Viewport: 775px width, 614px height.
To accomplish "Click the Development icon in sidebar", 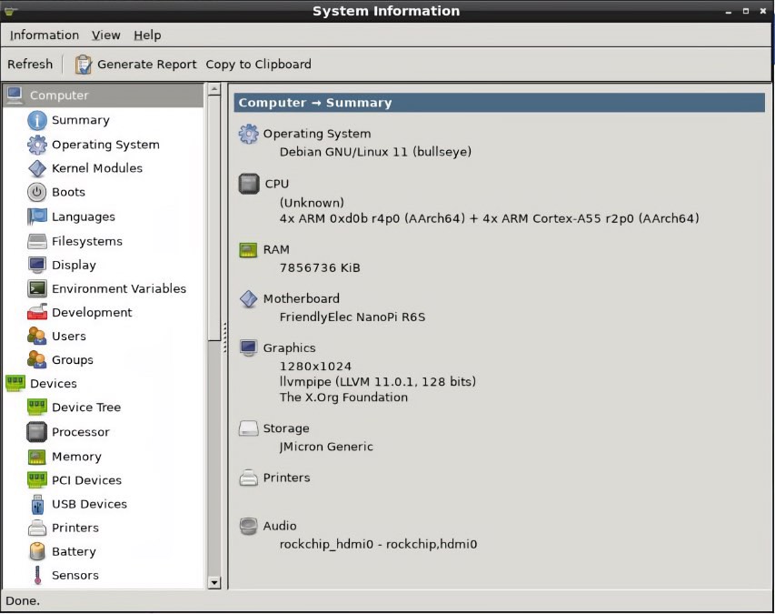I will point(37,312).
